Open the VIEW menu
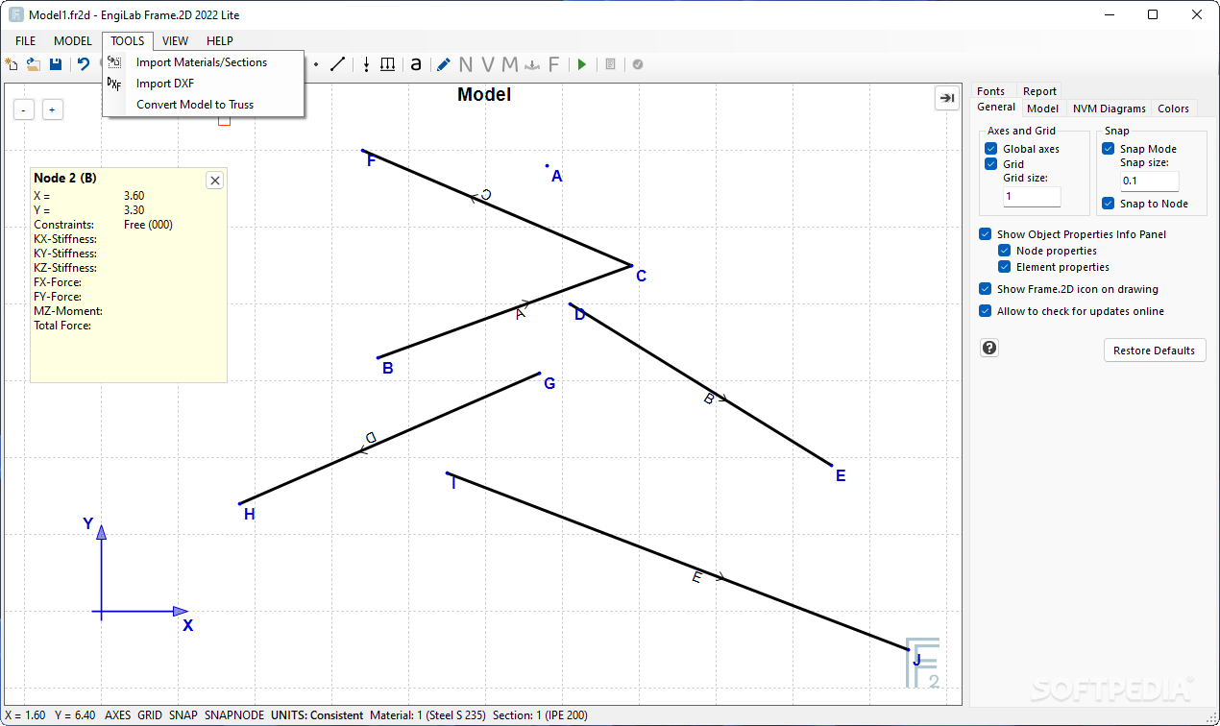The image size is (1220, 726). 176,41
